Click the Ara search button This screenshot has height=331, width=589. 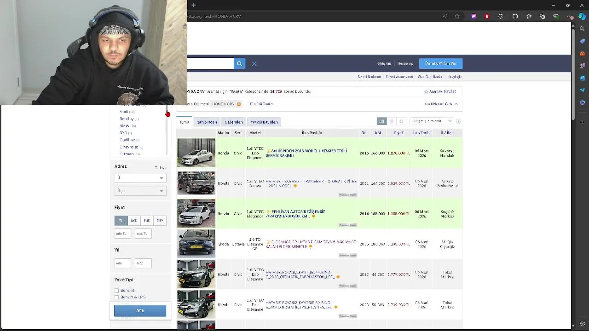pos(140,311)
